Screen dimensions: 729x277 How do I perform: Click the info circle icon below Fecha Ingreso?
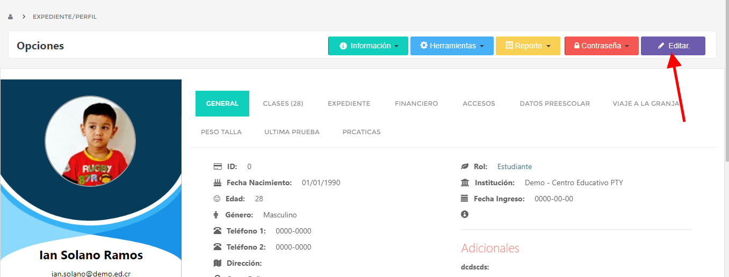click(465, 214)
